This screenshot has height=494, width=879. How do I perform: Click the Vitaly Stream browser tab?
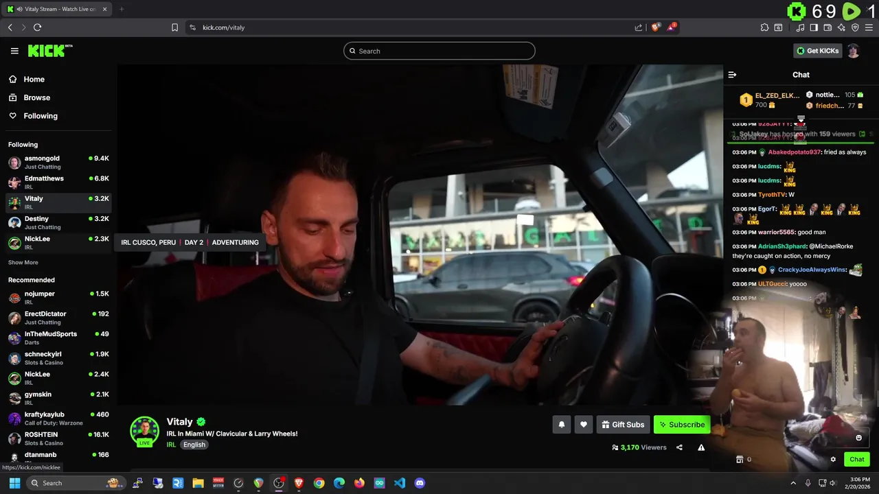[x=58, y=9]
